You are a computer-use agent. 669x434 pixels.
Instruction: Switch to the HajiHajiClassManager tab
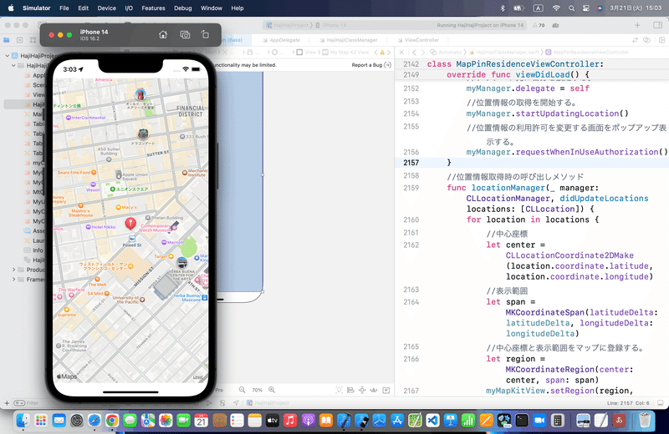[349, 40]
